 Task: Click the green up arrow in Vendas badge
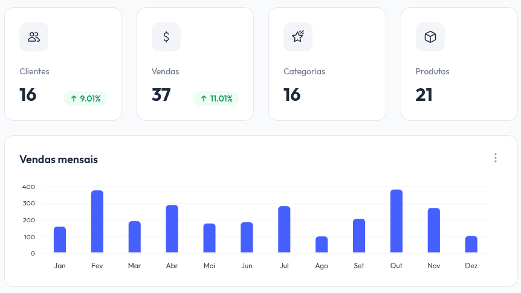tap(204, 98)
